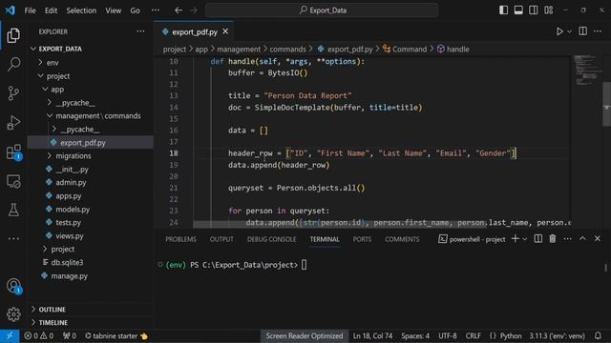The image size is (611, 343).
Task: Open the Testing flask view
Action: coord(13,210)
